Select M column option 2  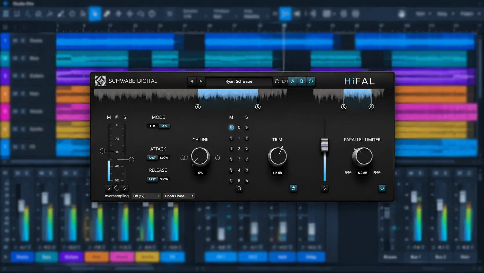[x=231, y=149]
